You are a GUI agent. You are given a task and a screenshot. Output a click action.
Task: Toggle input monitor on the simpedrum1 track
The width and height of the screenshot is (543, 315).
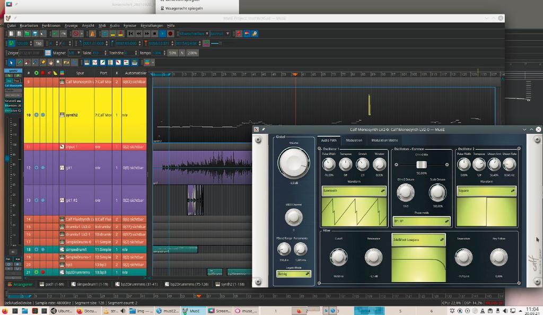coord(36,249)
